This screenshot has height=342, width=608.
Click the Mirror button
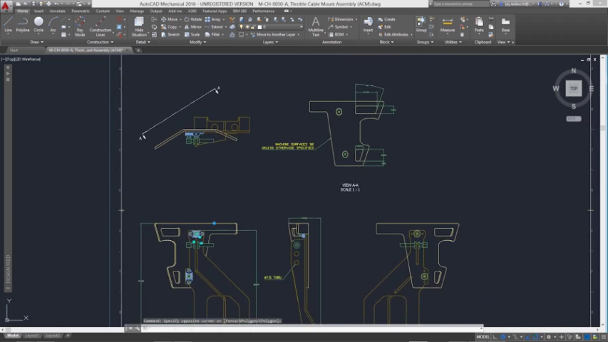click(x=192, y=26)
